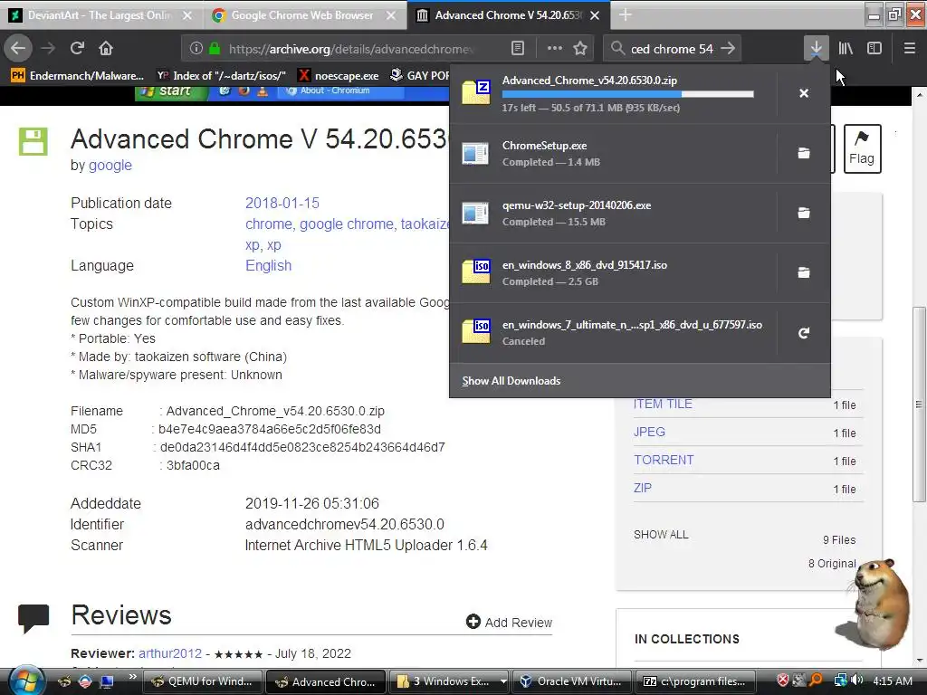The image size is (927, 695).
Task: Open ITEM TILE download option
Action: pos(663,405)
